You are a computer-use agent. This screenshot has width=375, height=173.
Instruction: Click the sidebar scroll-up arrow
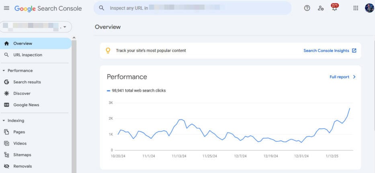coord(74,38)
